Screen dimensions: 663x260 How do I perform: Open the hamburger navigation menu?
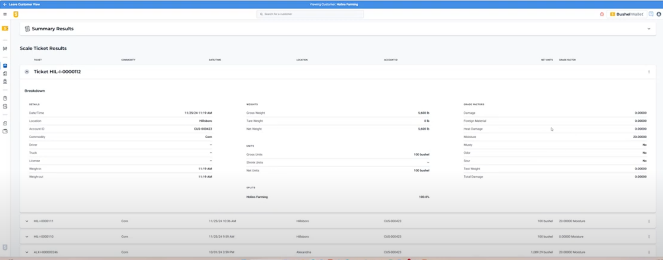point(5,14)
